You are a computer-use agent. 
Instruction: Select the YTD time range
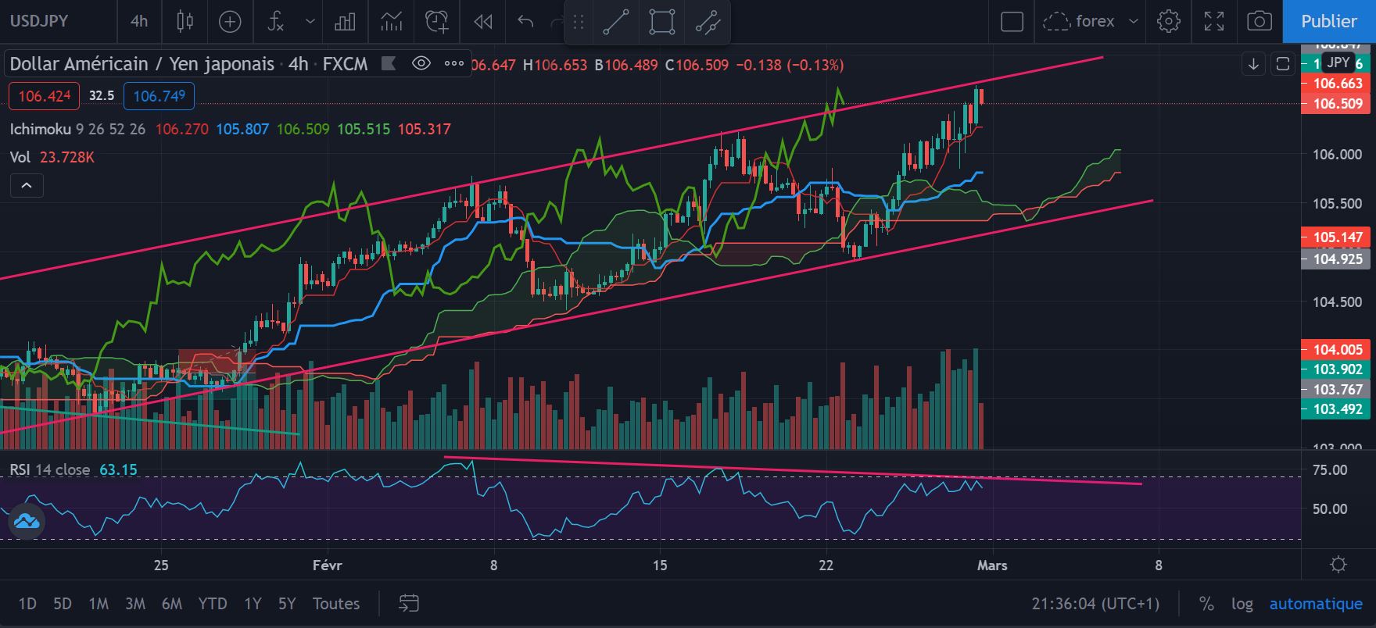(213, 604)
